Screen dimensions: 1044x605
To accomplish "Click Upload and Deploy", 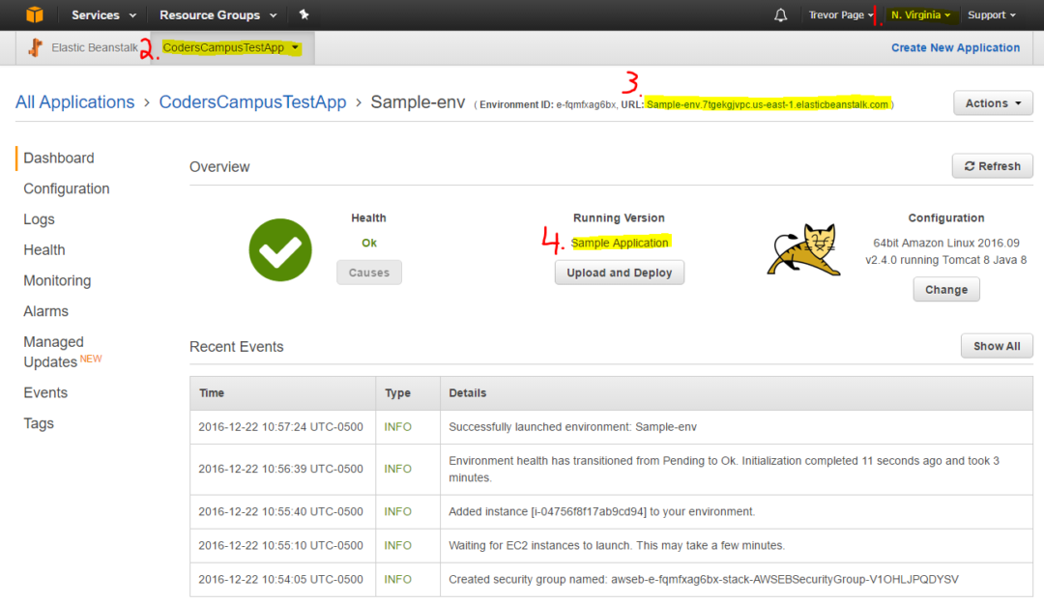I will click(x=619, y=272).
